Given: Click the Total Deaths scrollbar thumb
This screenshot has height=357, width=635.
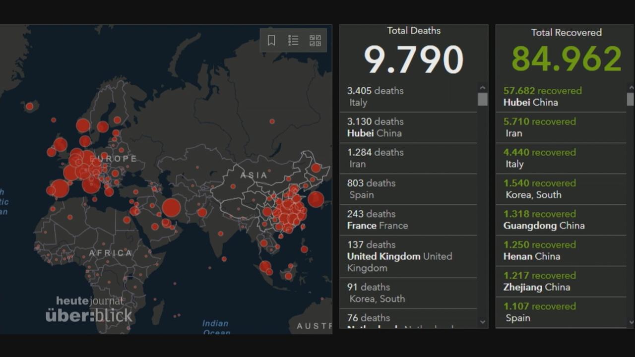Looking at the screenshot, I should [x=482, y=99].
